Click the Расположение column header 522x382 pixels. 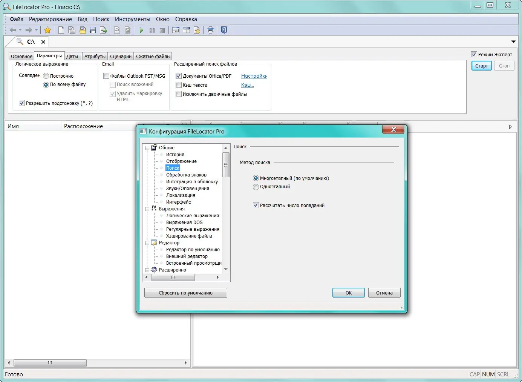click(x=99, y=126)
